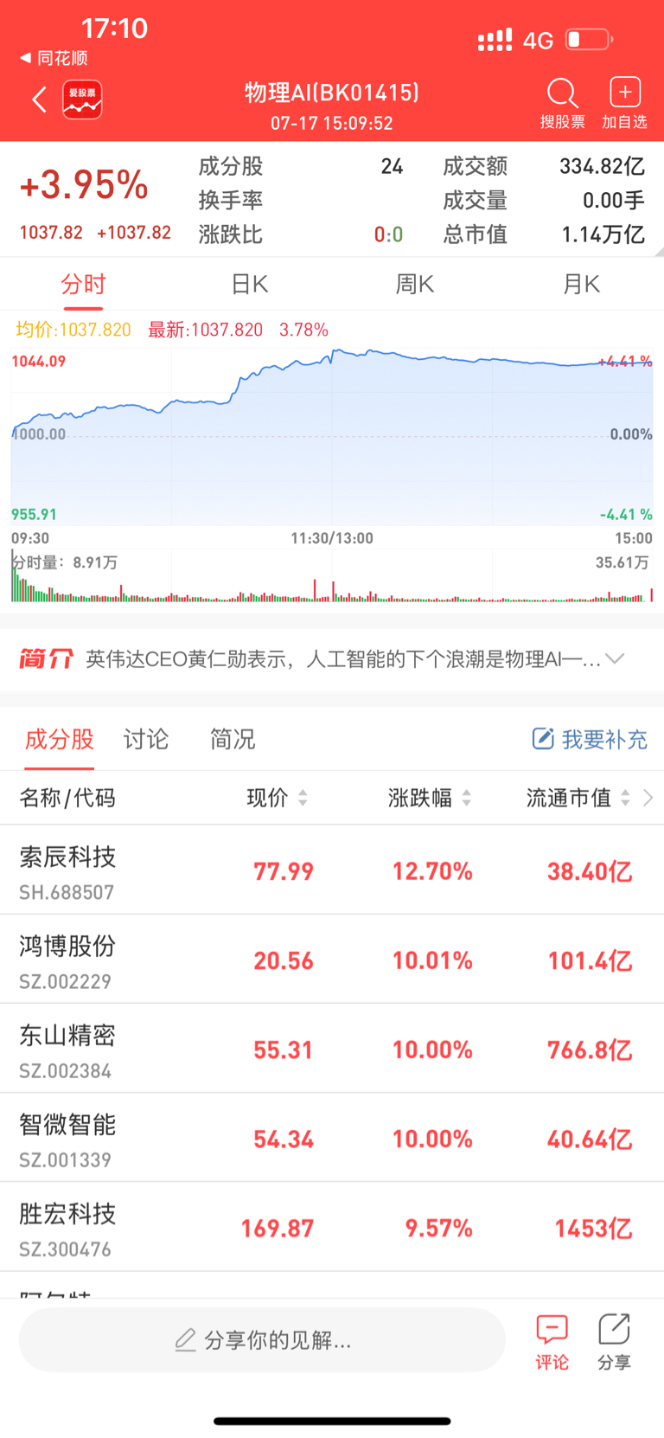Open 鸿博股份 stock row
Viewport: 664px width, 1438px height.
point(332,959)
